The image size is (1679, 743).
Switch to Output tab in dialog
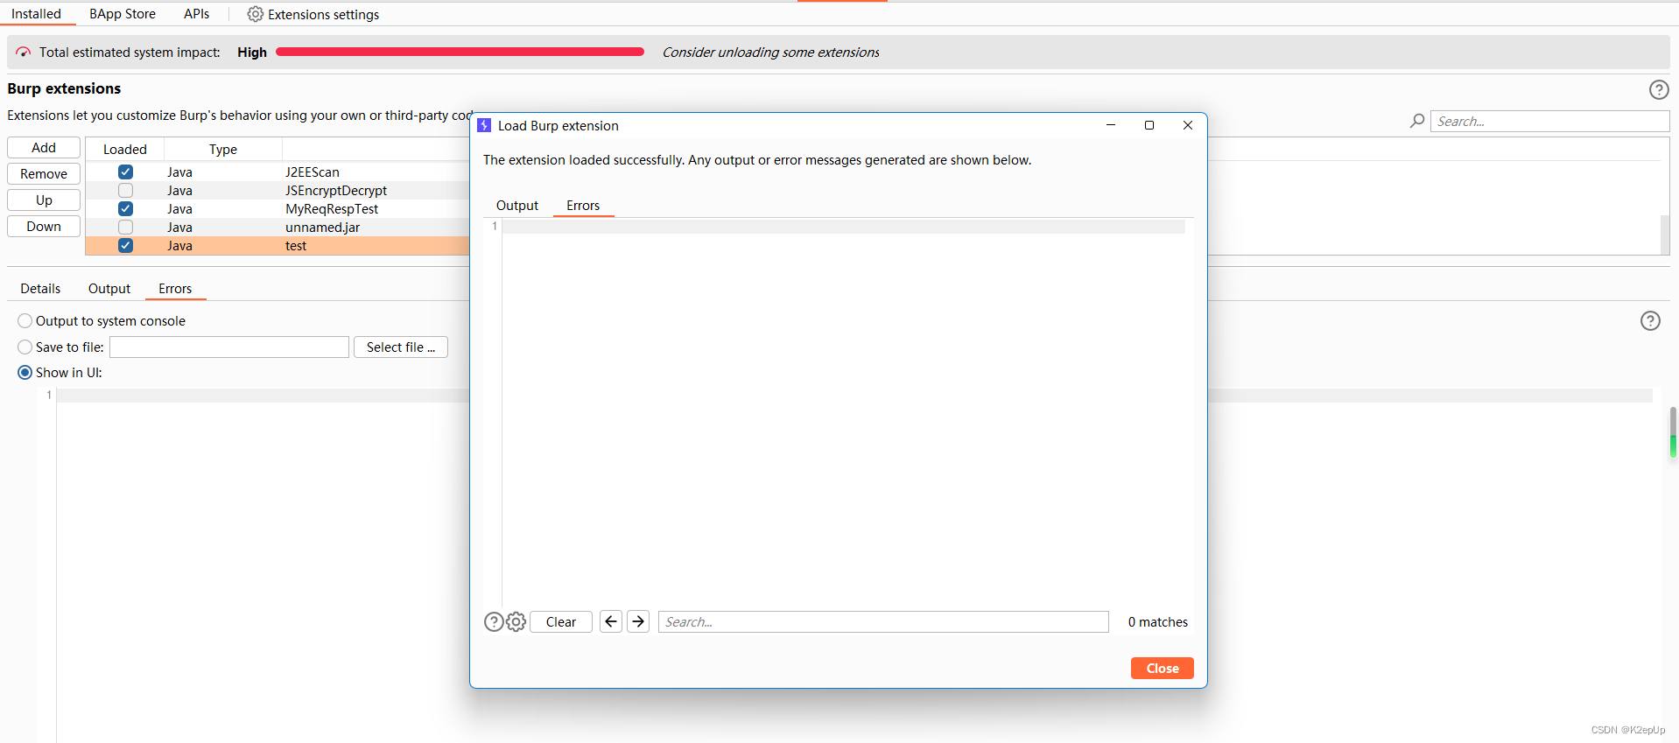point(517,206)
